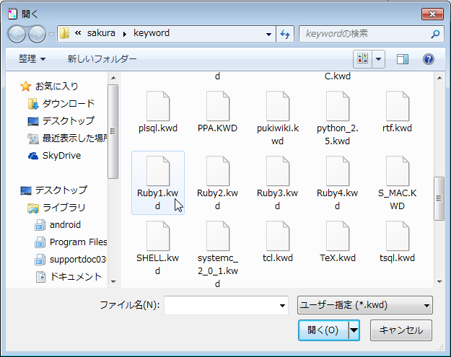Open the ドキュメント library

coord(69,277)
